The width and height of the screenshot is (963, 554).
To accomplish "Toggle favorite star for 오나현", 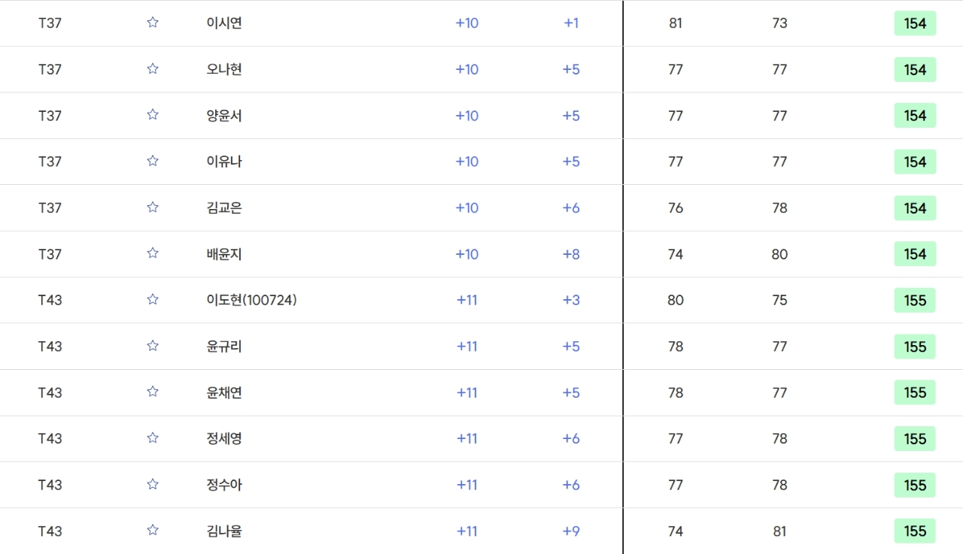I will tap(153, 69).
